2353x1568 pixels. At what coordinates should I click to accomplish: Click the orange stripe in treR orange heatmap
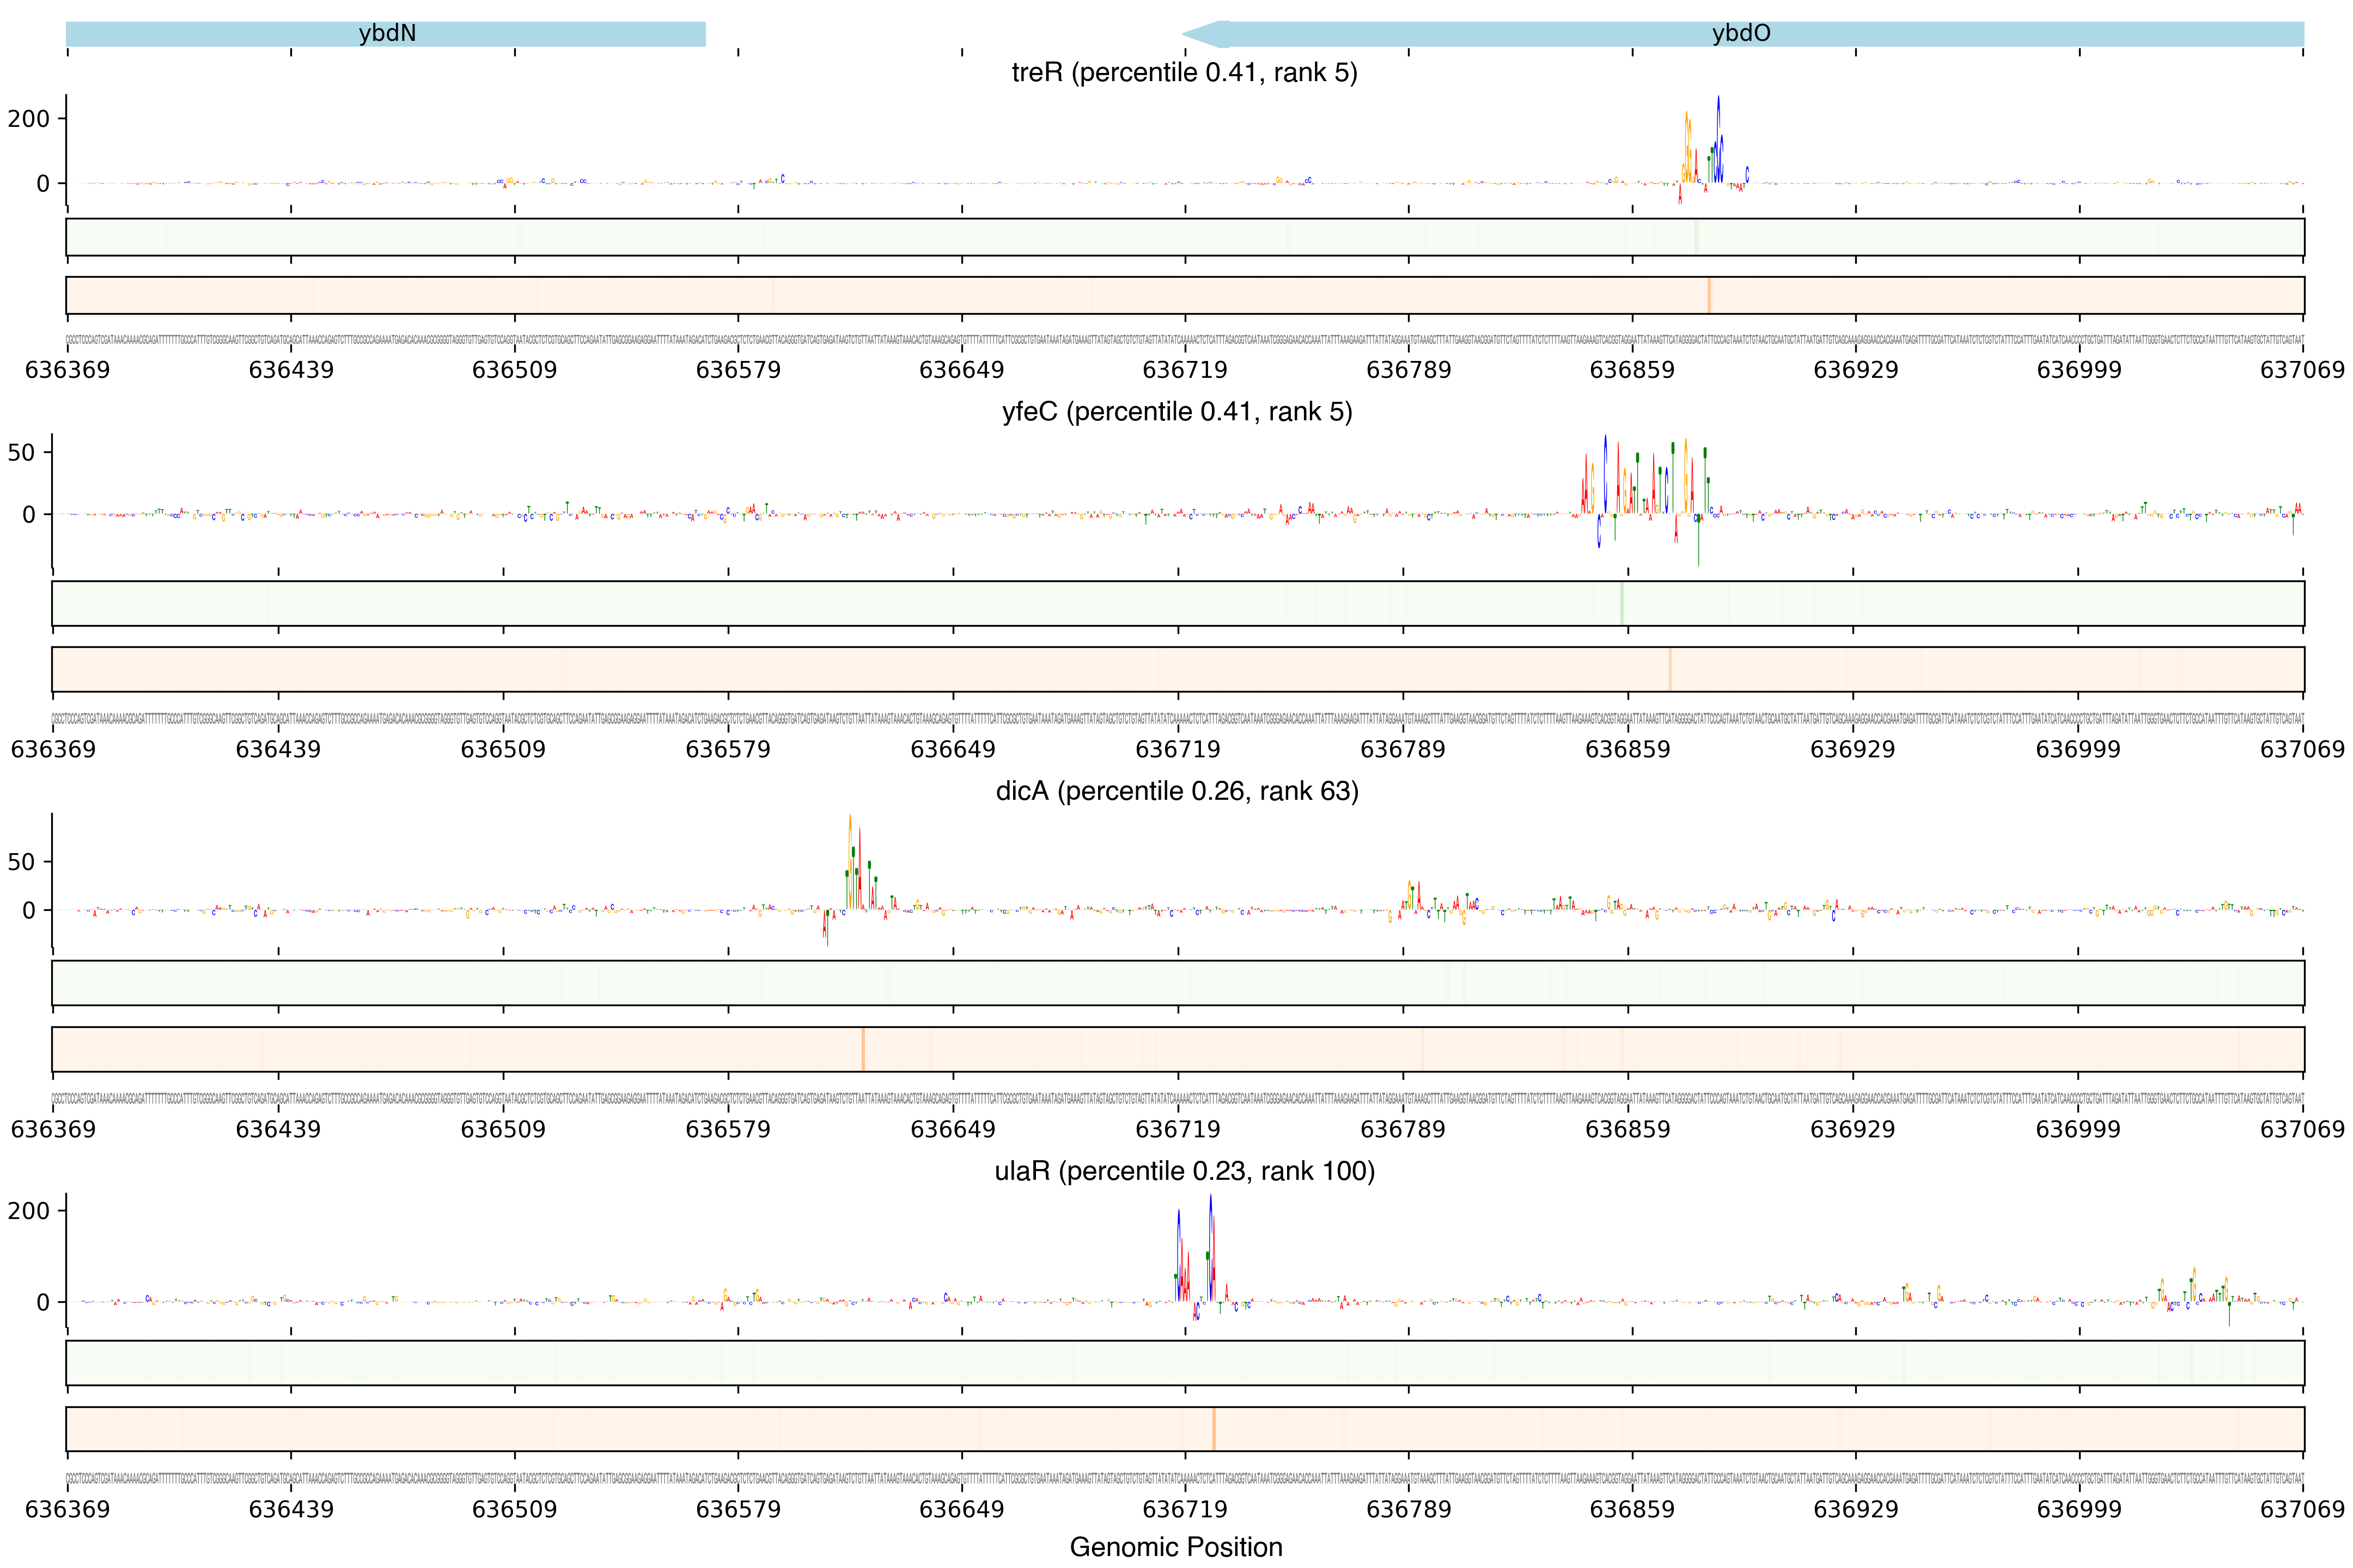(1709, 295)
